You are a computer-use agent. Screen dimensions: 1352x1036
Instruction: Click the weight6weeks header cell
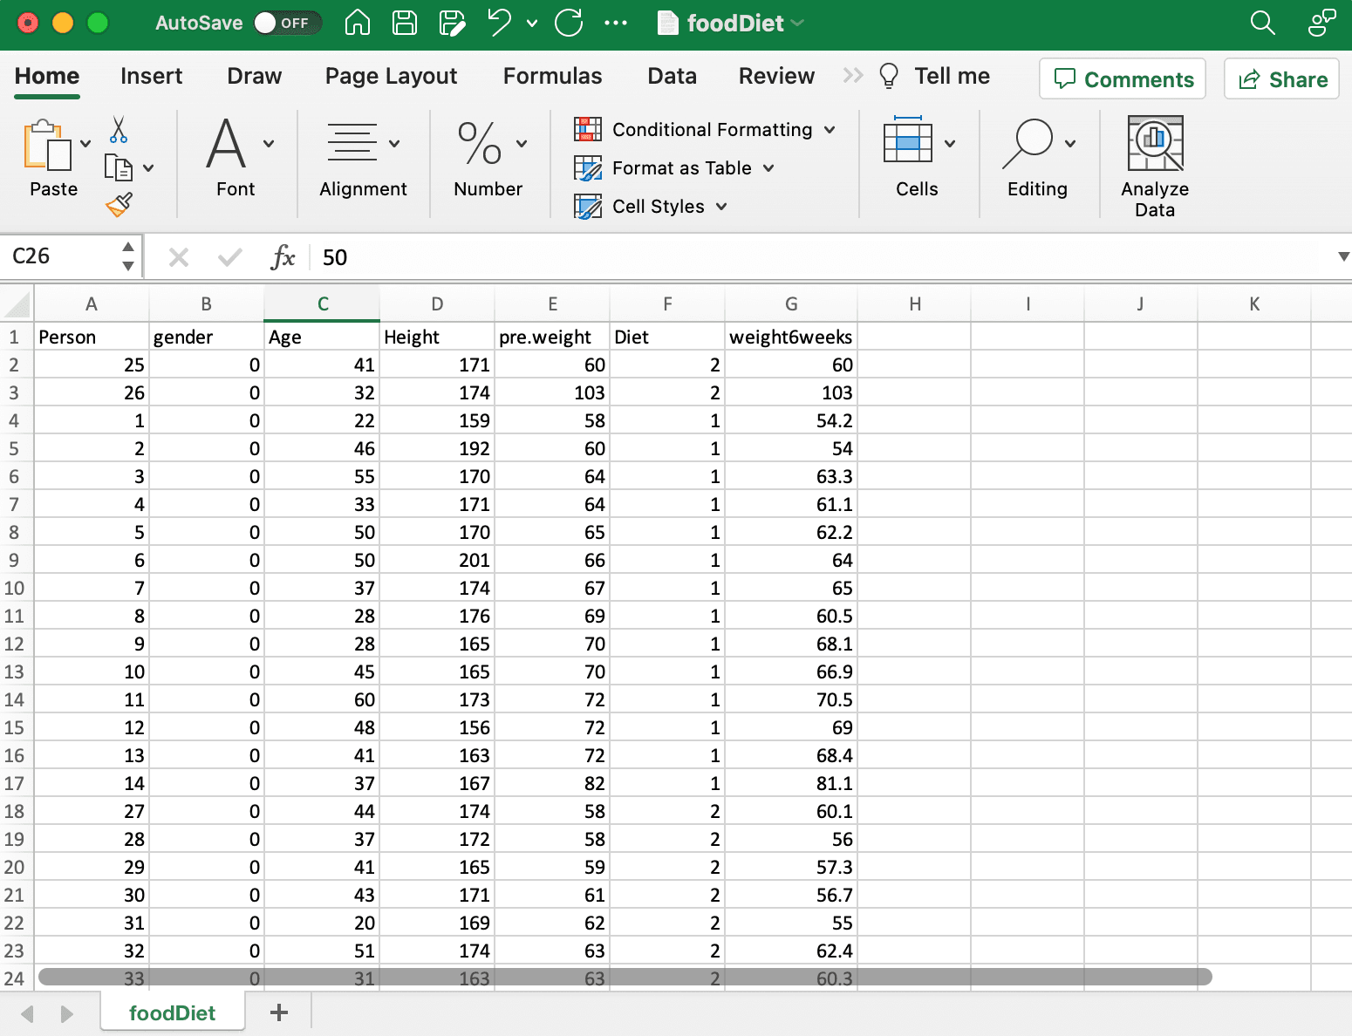(x=791, y=337)
